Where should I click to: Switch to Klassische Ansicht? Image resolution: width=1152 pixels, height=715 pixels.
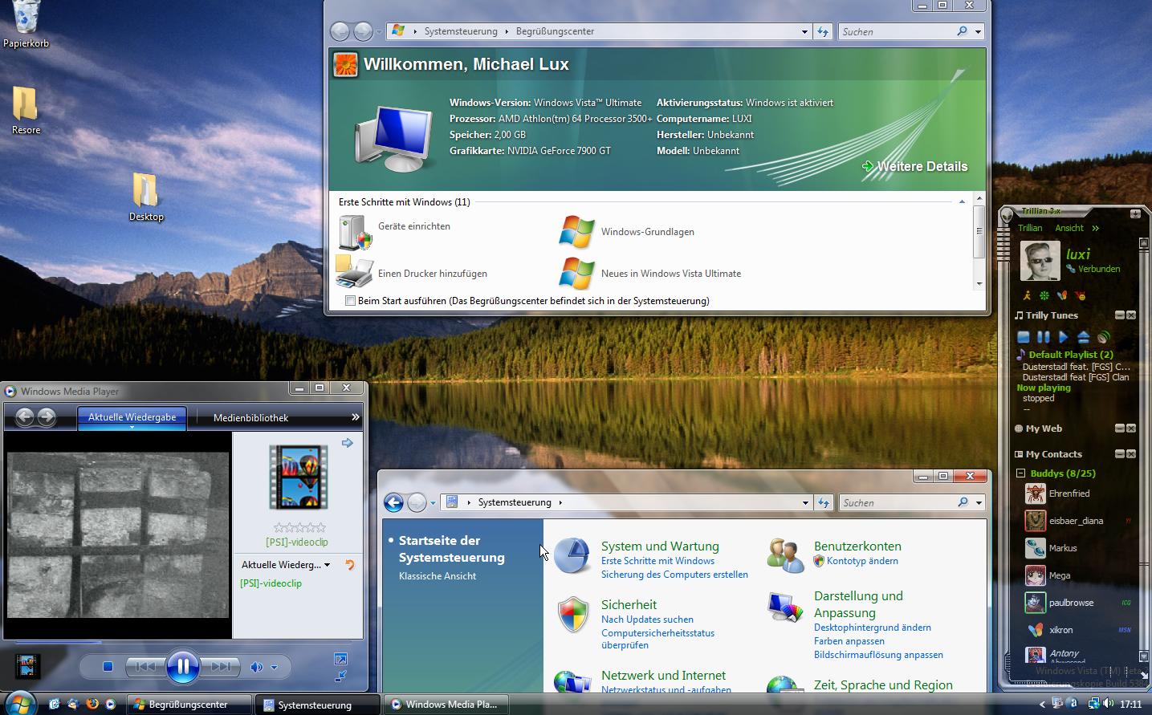(438, 576)
